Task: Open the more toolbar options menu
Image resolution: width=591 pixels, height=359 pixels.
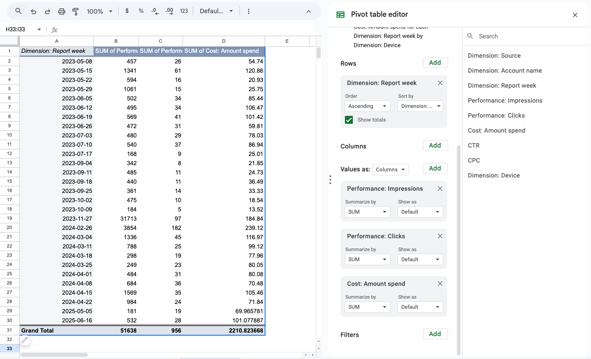Action: pyautogui.click(x=249, y=11)
